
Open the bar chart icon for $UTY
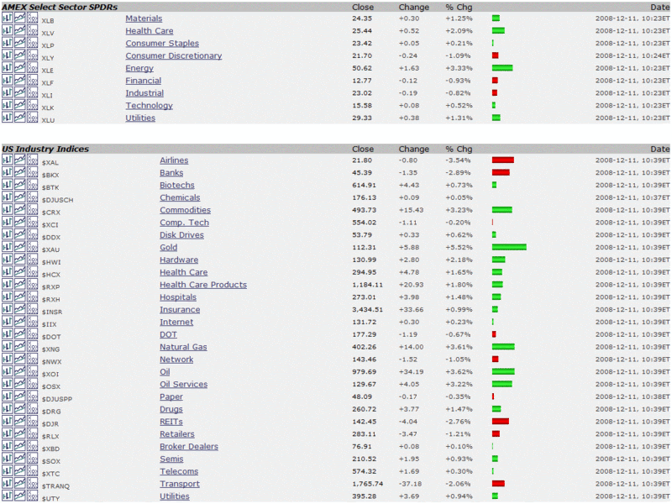pyautogui.click(x=8, y=495)
